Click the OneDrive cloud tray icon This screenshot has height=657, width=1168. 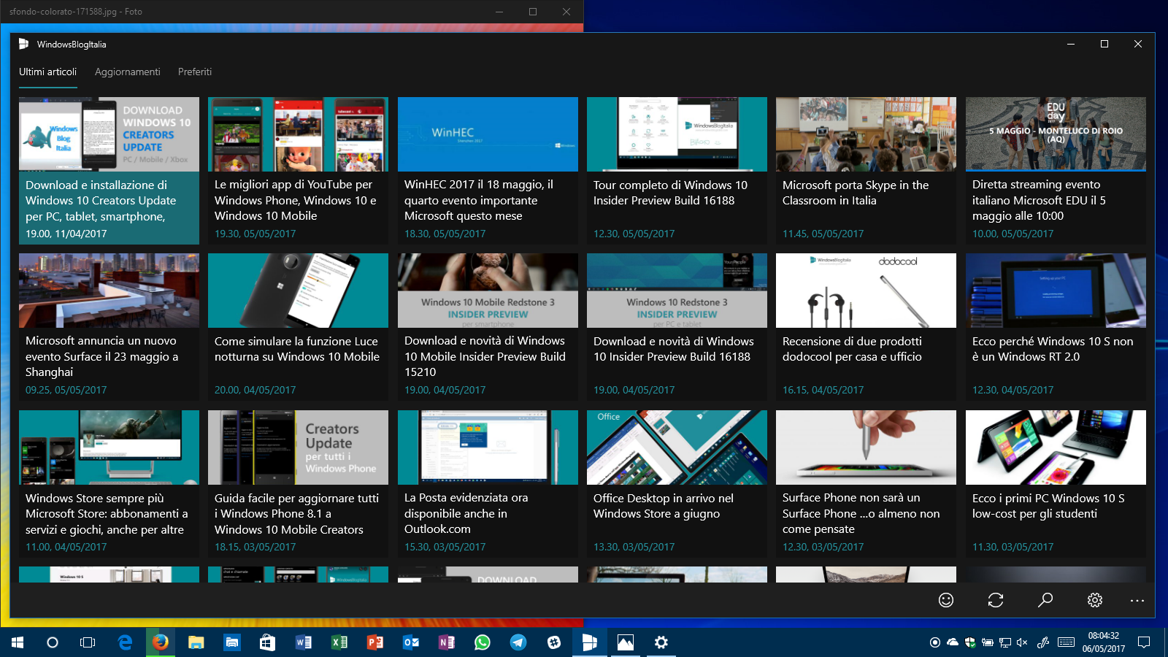(x=953, y=642)
